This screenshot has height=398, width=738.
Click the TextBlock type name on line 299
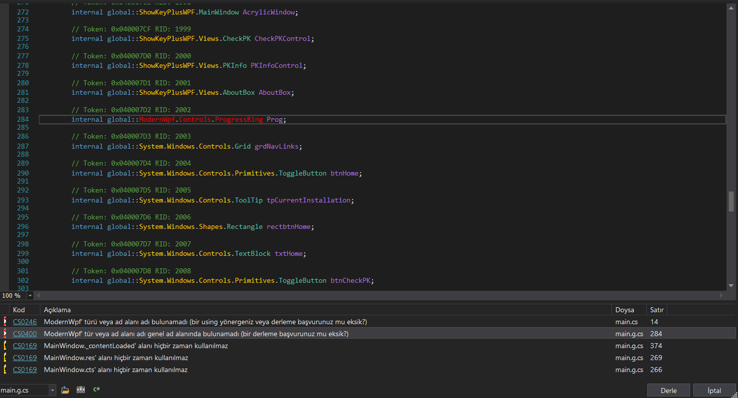click(x=253, y=253)
